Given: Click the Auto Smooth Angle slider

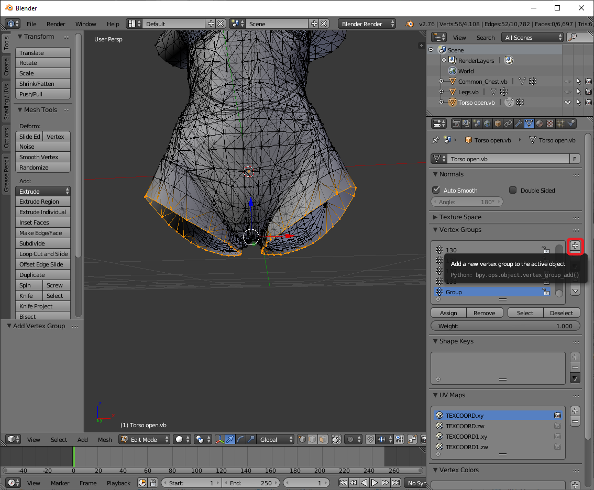Looking at the screenshot, I should 467,202.
